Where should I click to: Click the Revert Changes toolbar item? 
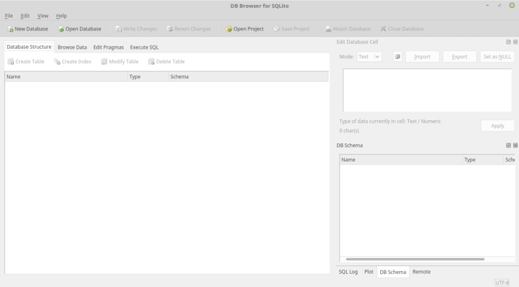(189, 29)
